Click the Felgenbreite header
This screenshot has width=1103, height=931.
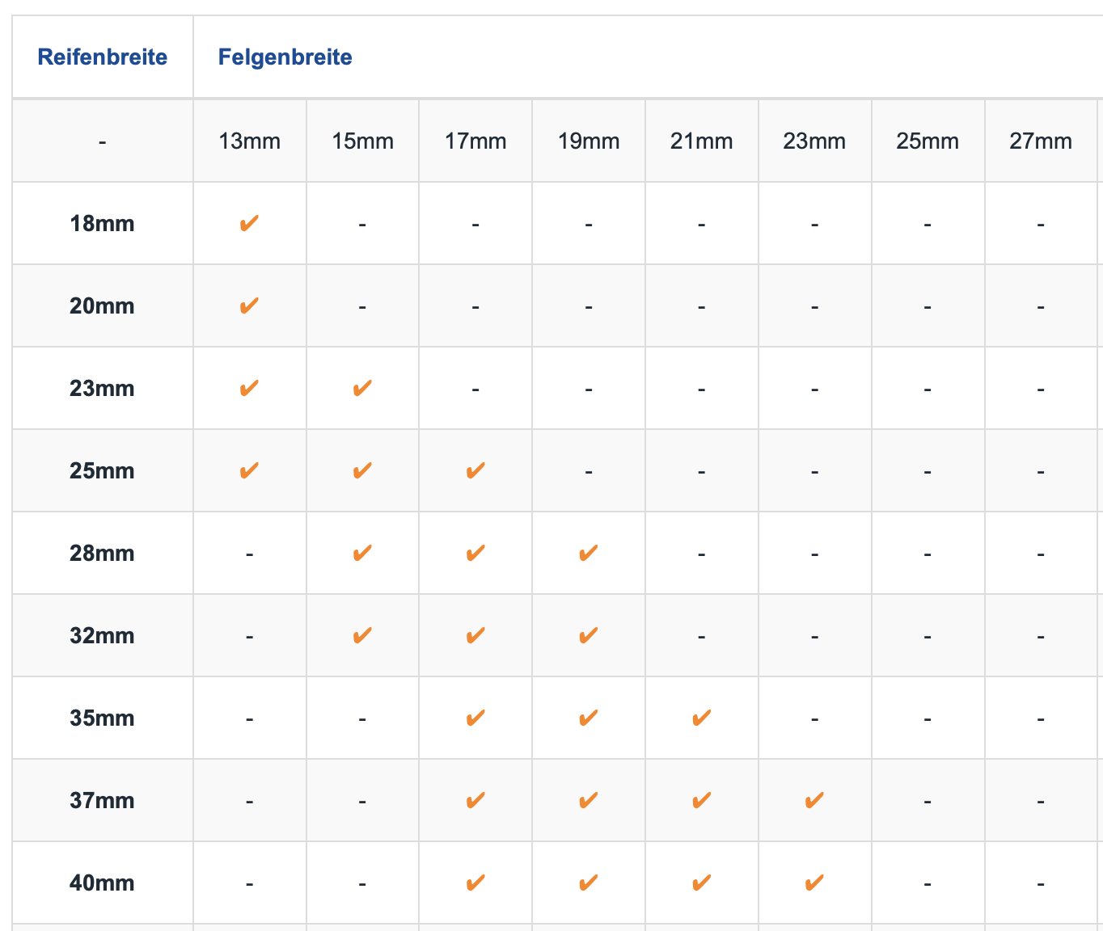[x=285, y=57]
